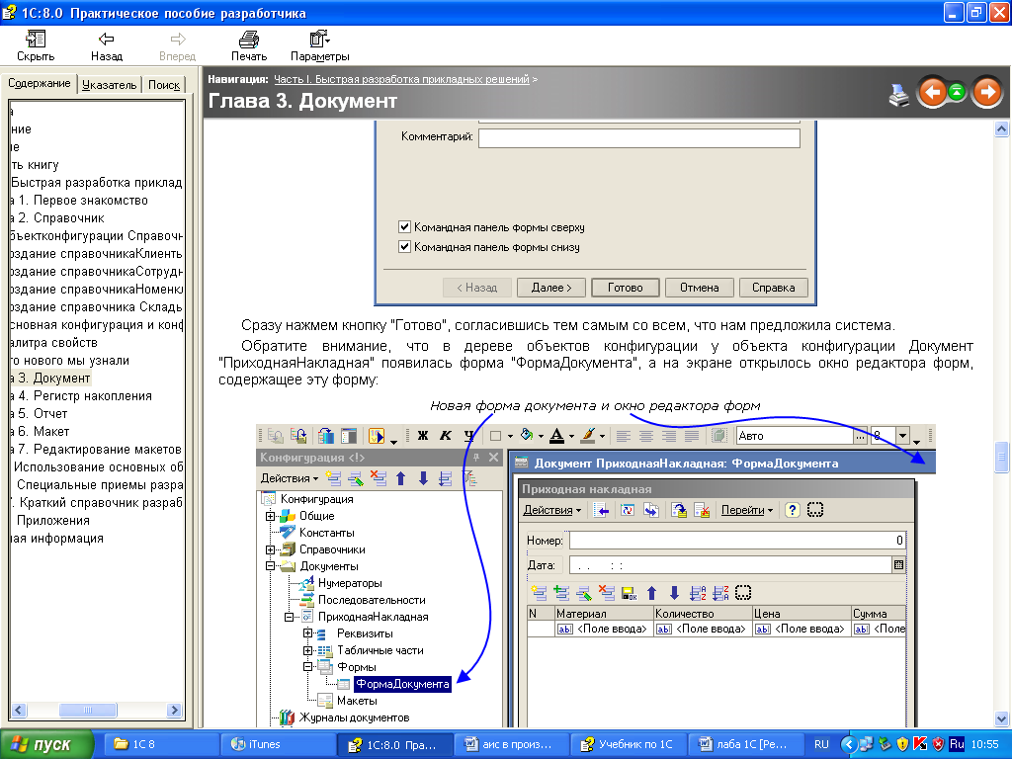
Task: Open Параметры (Options) toolbar icon
Action: tap(319, 40)
